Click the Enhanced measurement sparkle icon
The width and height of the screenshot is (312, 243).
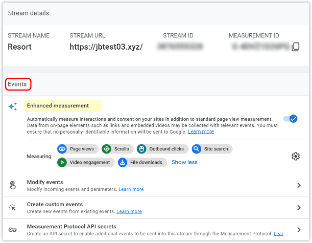(13, 106)
